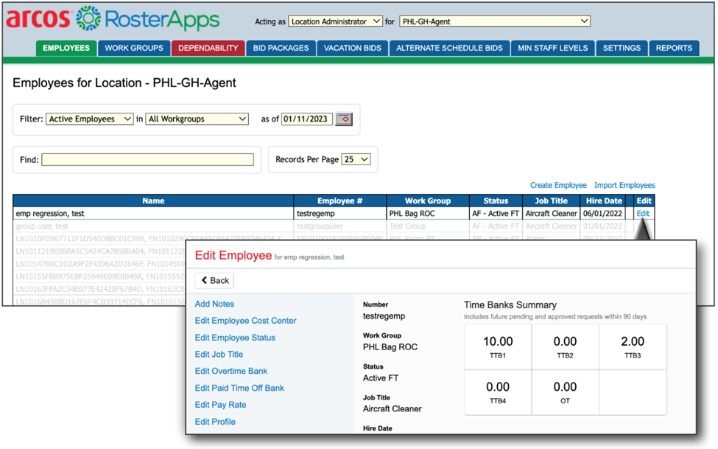Open the Dependability tab

click(x=208, y=48)
